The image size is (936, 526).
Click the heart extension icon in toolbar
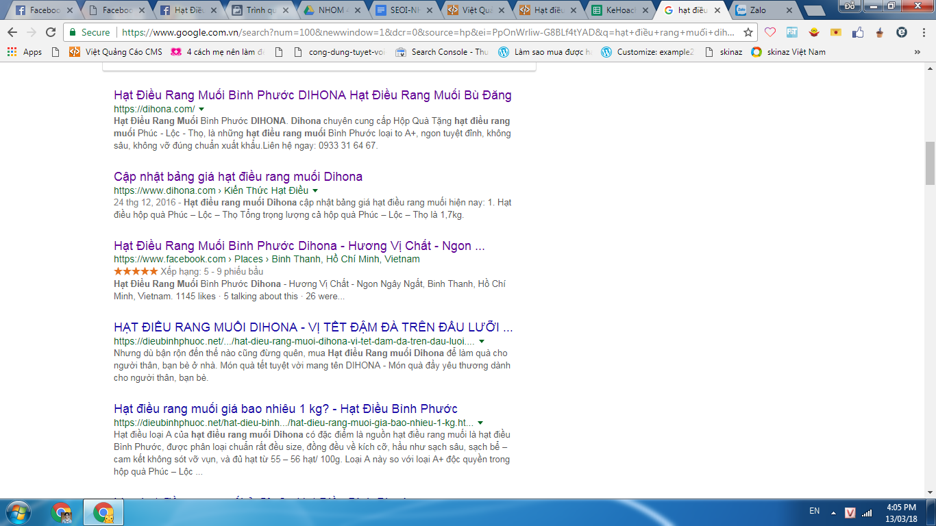[770, 32]
